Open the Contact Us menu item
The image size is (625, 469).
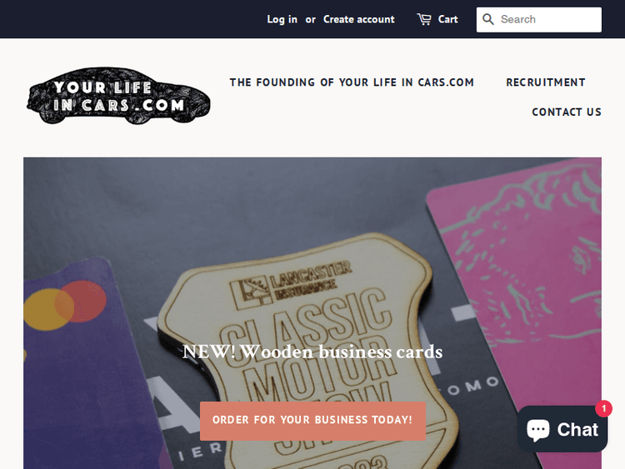click(567, 112)
